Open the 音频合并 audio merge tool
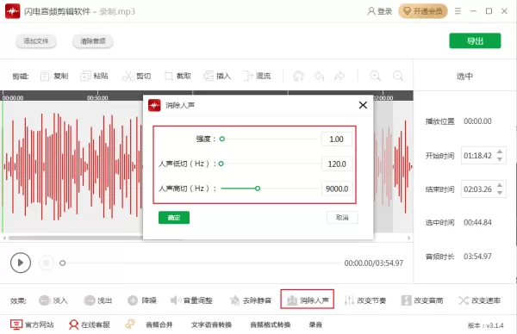Image resolution: width=517 pixels, height=334 pixels. (159, 325)
